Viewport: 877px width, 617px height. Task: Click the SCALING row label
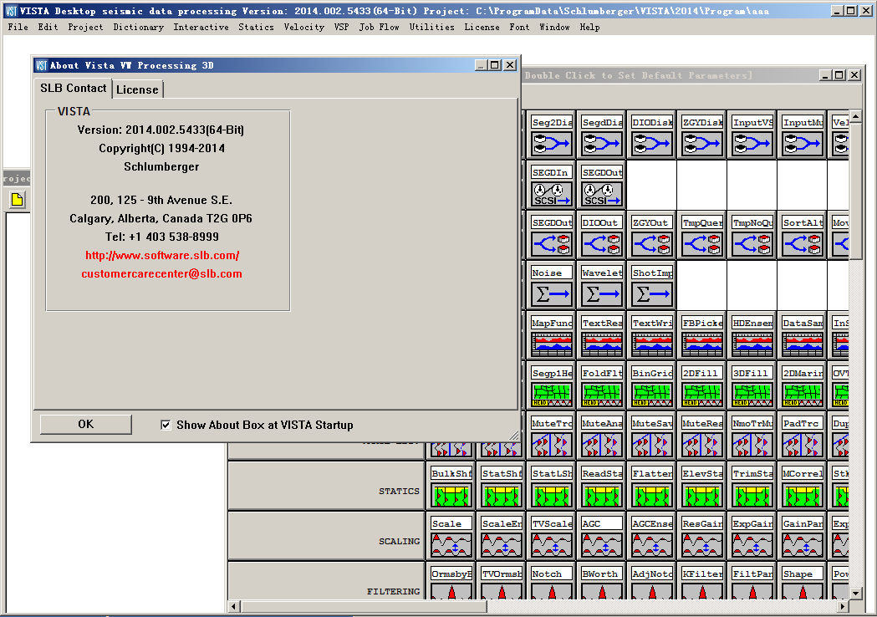(x=399, y=542)
